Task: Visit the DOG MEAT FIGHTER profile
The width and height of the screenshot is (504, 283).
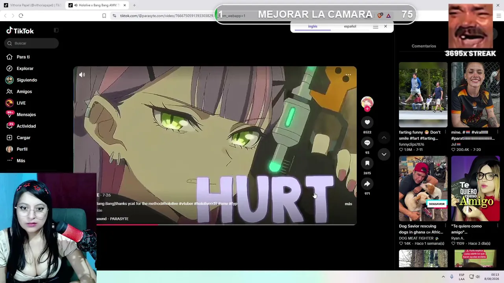Action: coord(419,238)
